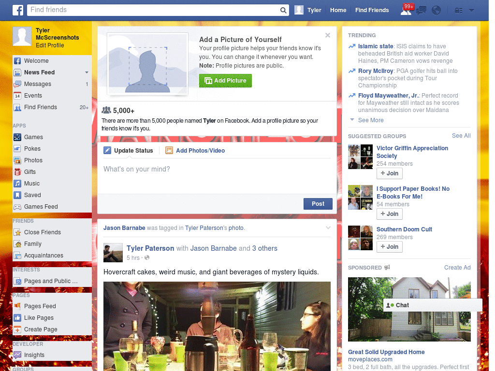Click Tyler Paterson's post avatar thumbnail

point(113,253)
